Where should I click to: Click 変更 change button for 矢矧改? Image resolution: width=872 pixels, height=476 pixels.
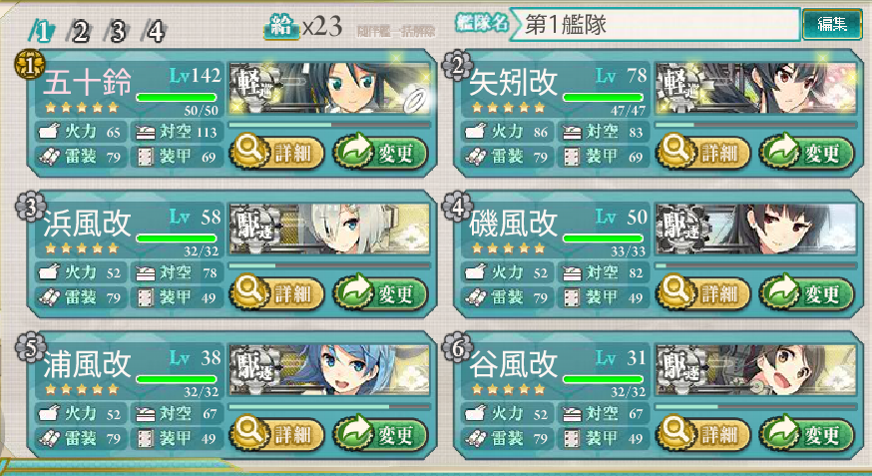pos(806,152)
